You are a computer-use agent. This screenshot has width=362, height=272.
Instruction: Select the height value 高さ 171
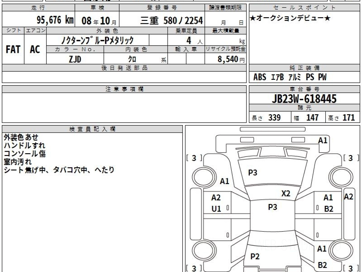click(x=341, y=118)
